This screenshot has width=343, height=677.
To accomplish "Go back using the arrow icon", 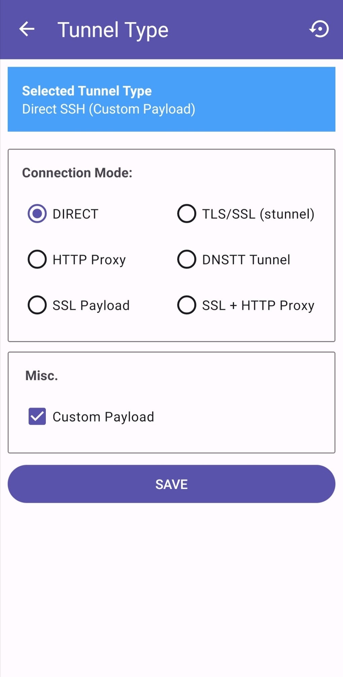I will tap(27, 29).
